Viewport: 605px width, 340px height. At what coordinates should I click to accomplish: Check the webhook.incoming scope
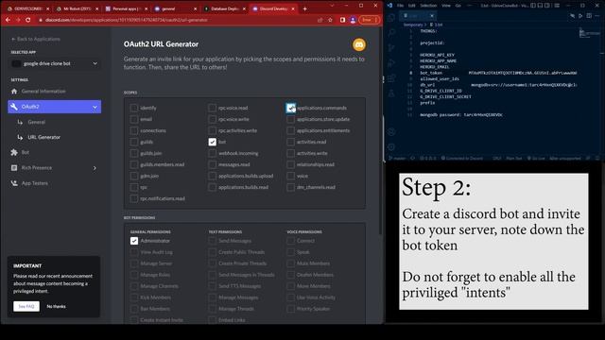(x=212, y=153)
